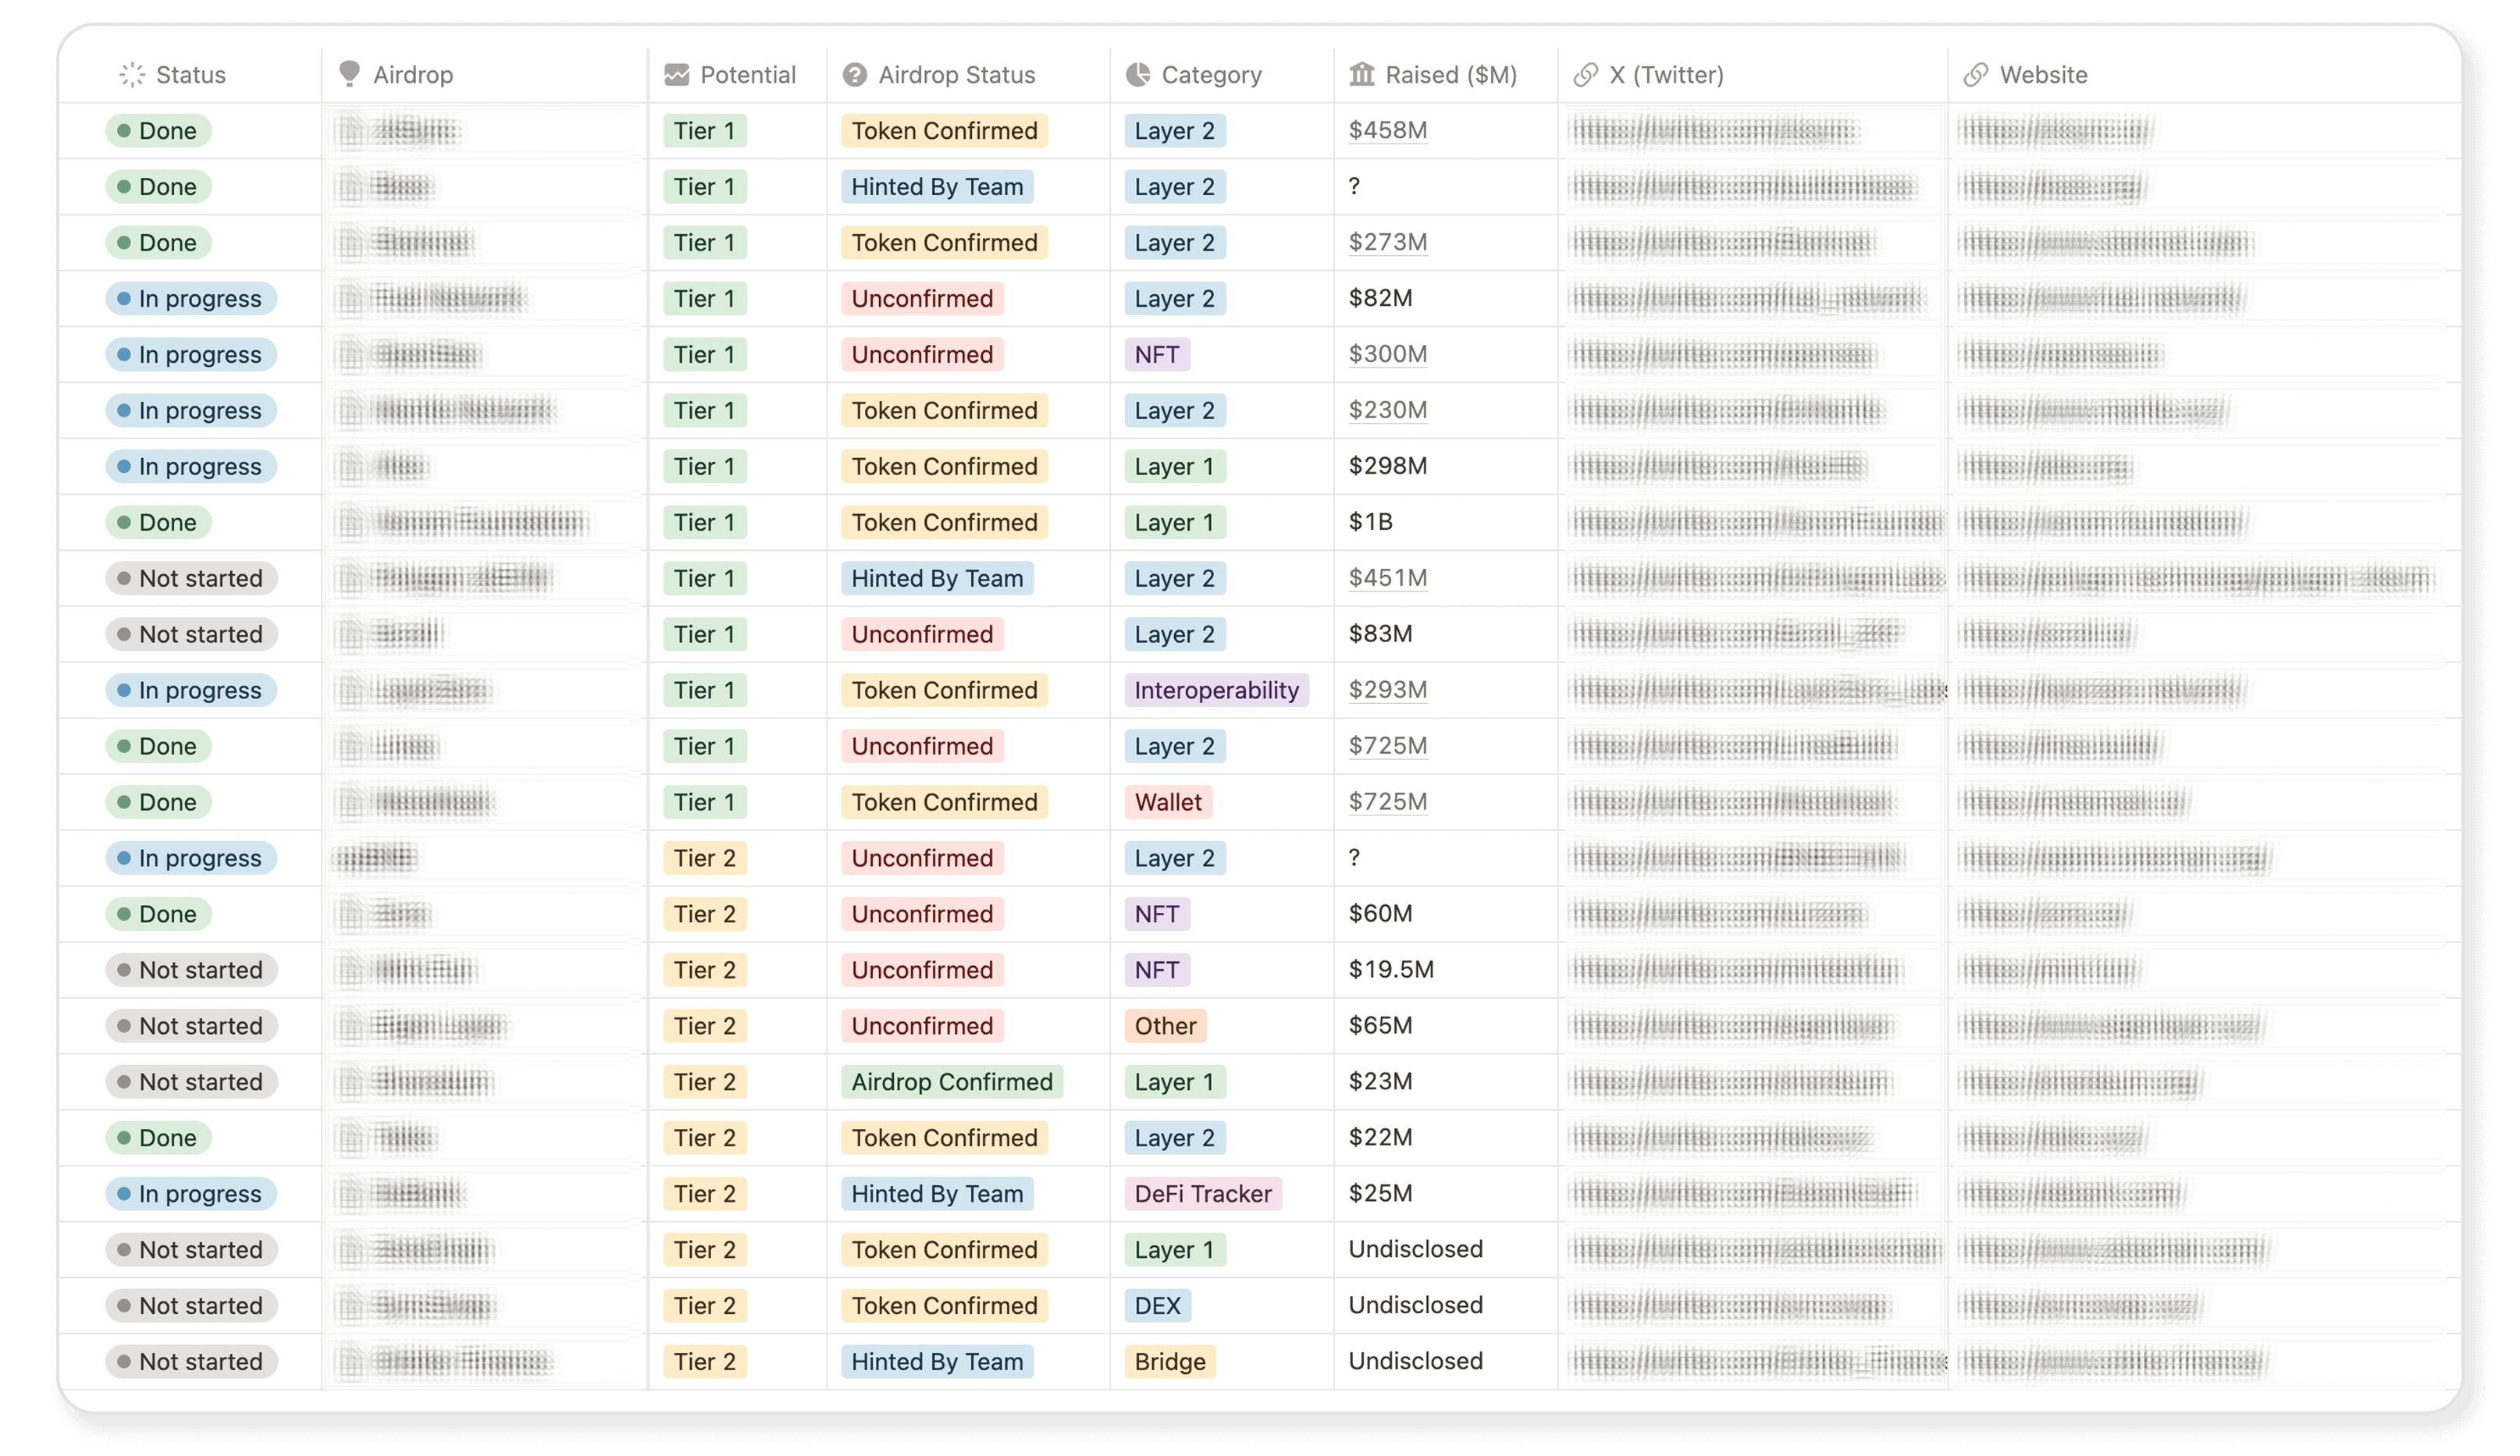Click the Airdrop Status header label
This screenshot has width=2520, height=1456.
pyautogui.click(x=956, y=75)
